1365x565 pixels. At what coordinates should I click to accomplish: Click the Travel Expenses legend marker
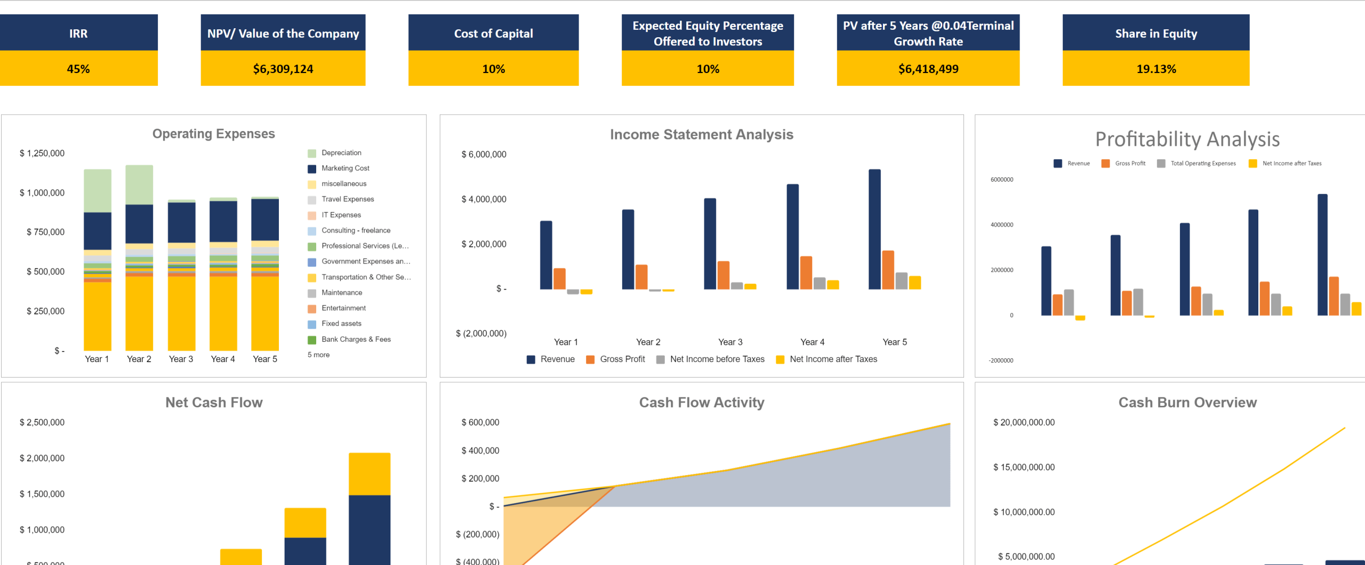pos(312,199)
